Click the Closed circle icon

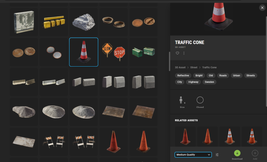point(200,100)
